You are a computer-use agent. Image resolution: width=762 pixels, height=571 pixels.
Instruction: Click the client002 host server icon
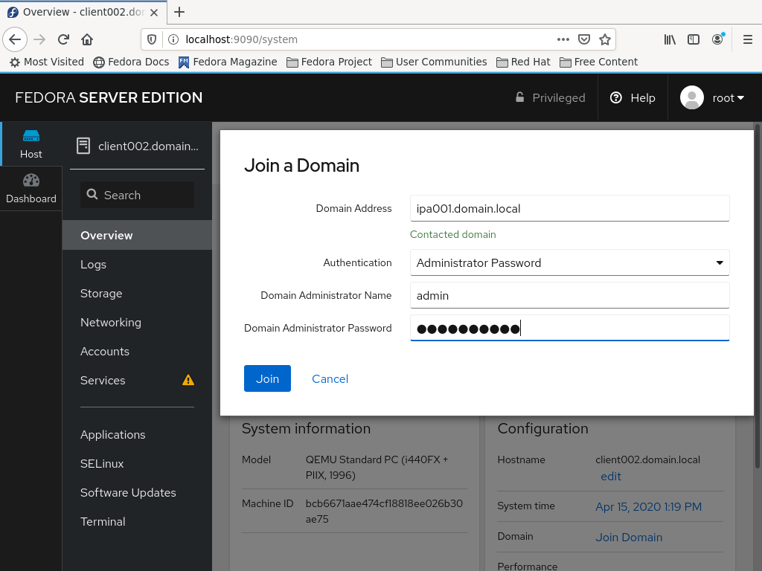coord(83,146)
